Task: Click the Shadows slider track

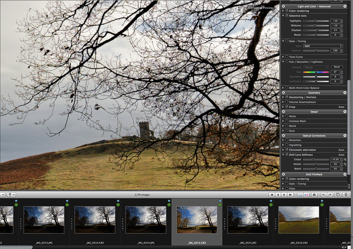Action: pyautogui.click(x=316, y=30)
